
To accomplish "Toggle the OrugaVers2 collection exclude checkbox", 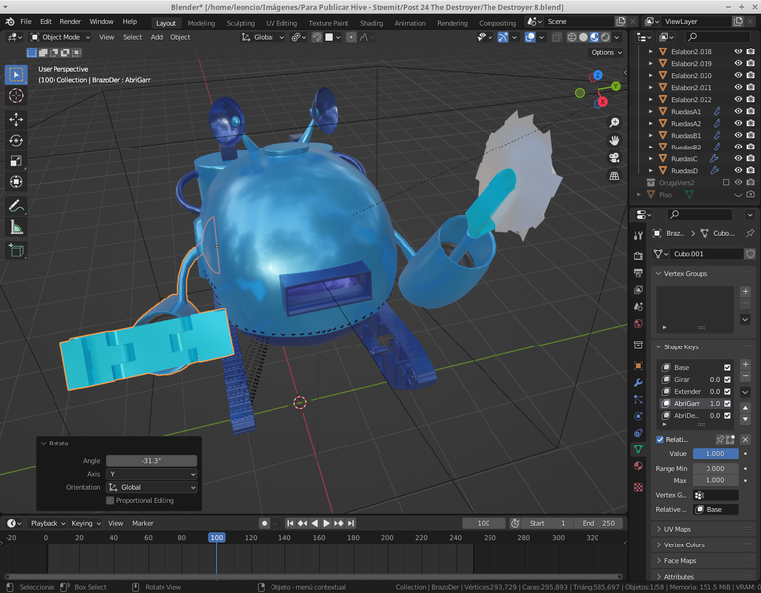I will point(726,183).
